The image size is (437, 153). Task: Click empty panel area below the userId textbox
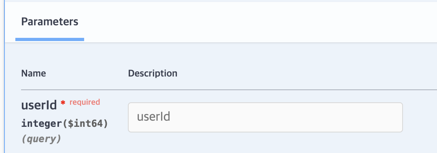pos(265,143)
